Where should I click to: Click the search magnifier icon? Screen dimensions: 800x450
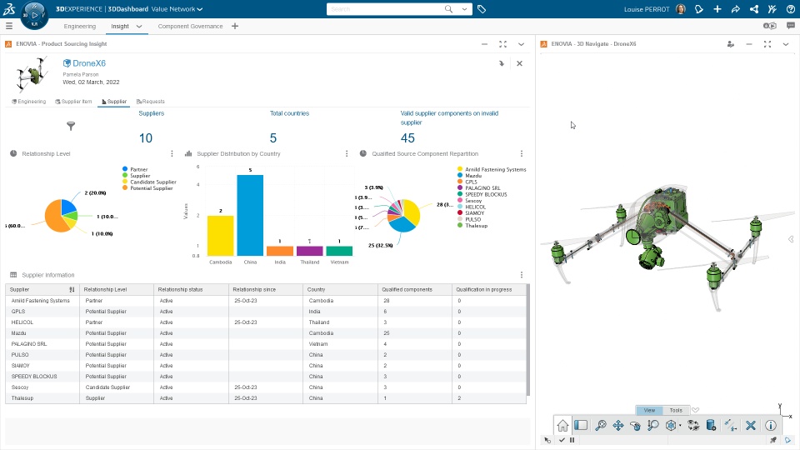coord(448,8)
